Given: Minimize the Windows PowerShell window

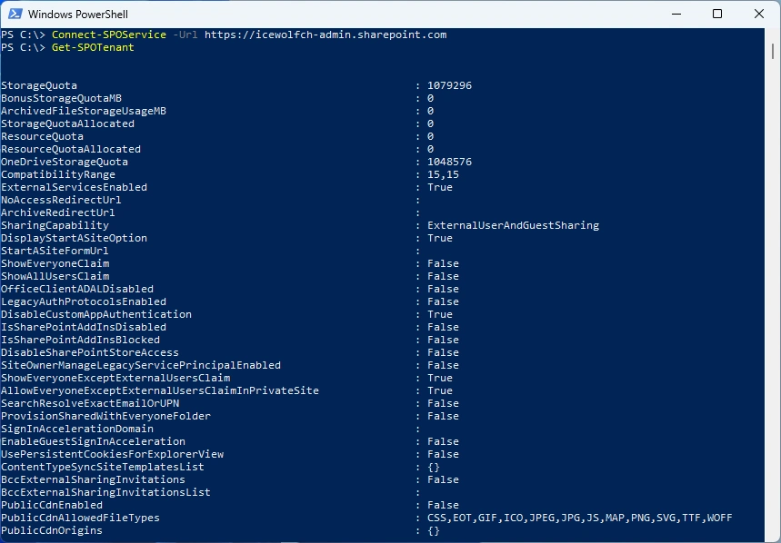Looking at the screenshot, I should click(x=675, y=14).
